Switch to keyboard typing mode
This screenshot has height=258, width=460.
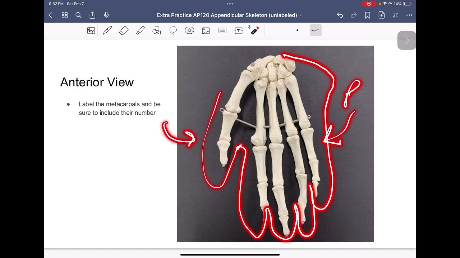point(222,31)
